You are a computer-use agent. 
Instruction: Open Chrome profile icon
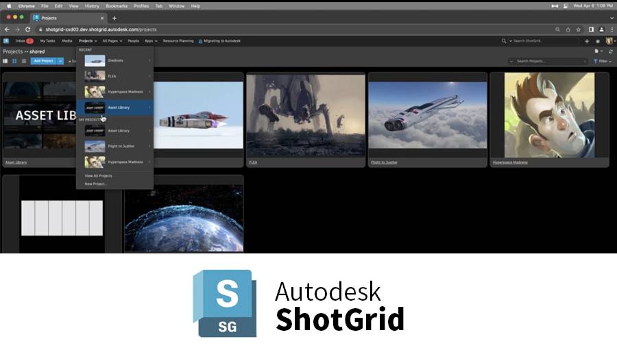click(602, 29)
